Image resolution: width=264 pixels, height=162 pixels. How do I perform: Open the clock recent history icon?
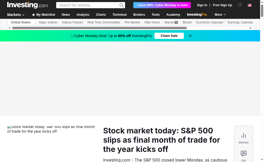[240, 5]
